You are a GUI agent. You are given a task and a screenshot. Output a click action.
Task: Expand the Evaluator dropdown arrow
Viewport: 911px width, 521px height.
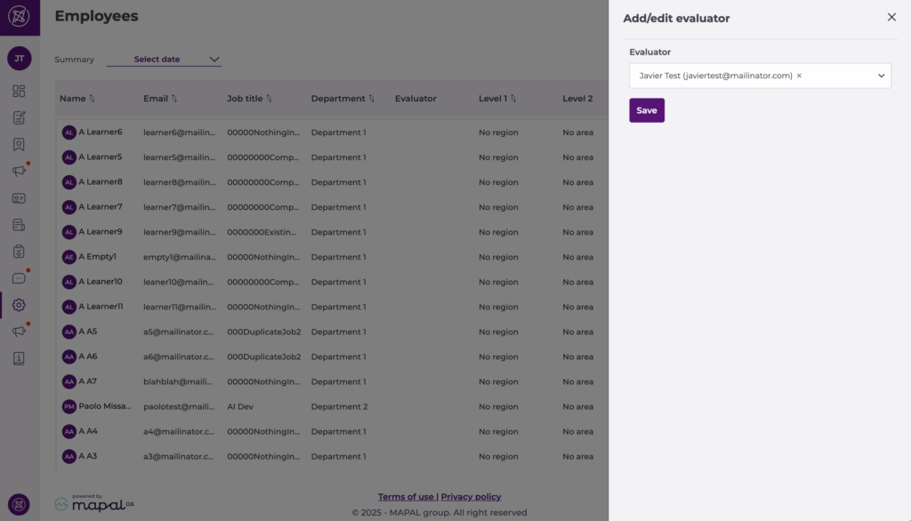(882, 76)
